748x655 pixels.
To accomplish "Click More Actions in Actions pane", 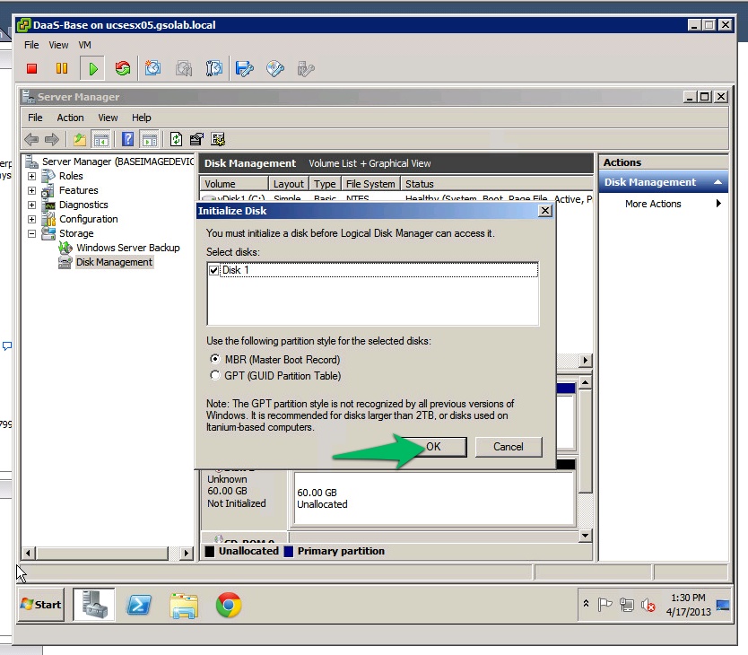I will click(x=653, y=204).
